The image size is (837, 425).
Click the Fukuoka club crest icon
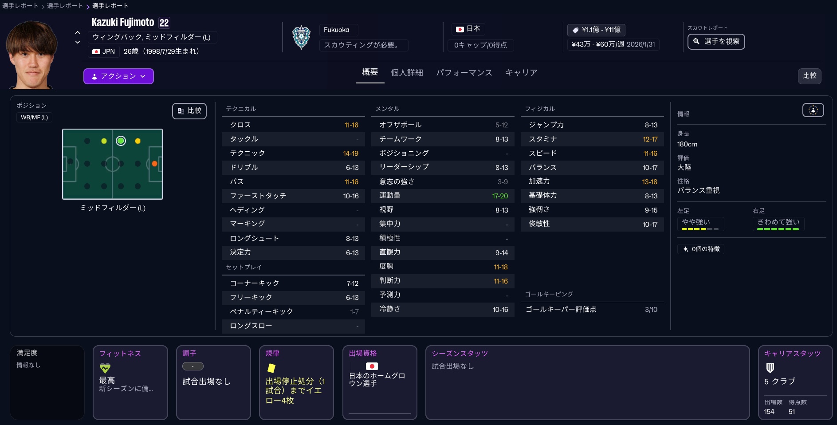click(x=301, y=37)
